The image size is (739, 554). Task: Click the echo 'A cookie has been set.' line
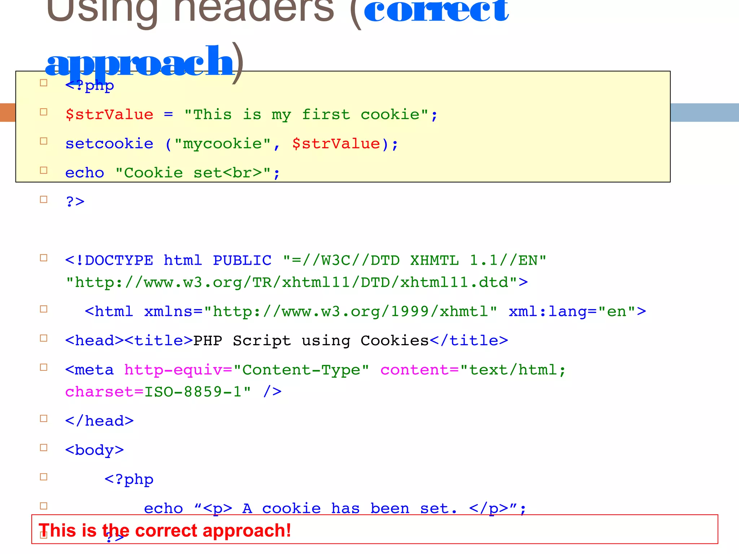pyautogui.click(x=335, y=509)
